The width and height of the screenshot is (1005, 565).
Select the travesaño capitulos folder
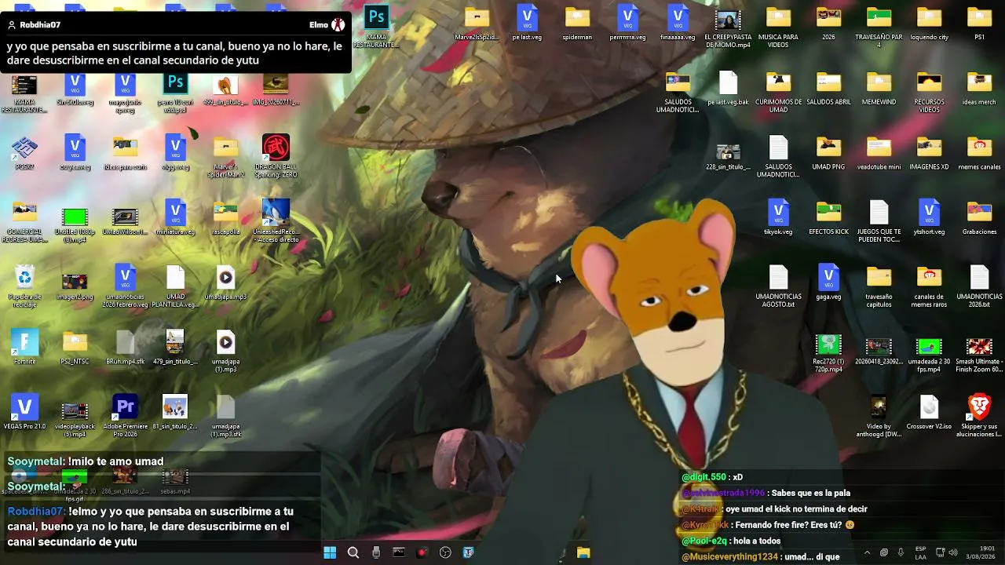[879, 286]
